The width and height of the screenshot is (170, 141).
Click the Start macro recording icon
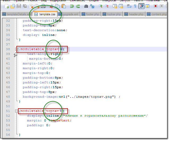(x=155, y=6)
